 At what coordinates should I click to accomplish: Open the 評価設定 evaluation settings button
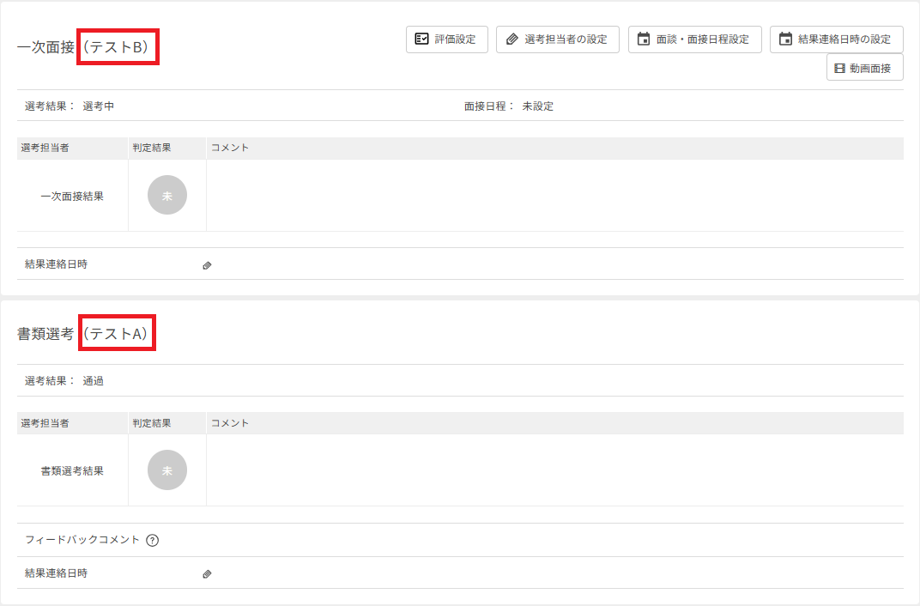(446, 39)
